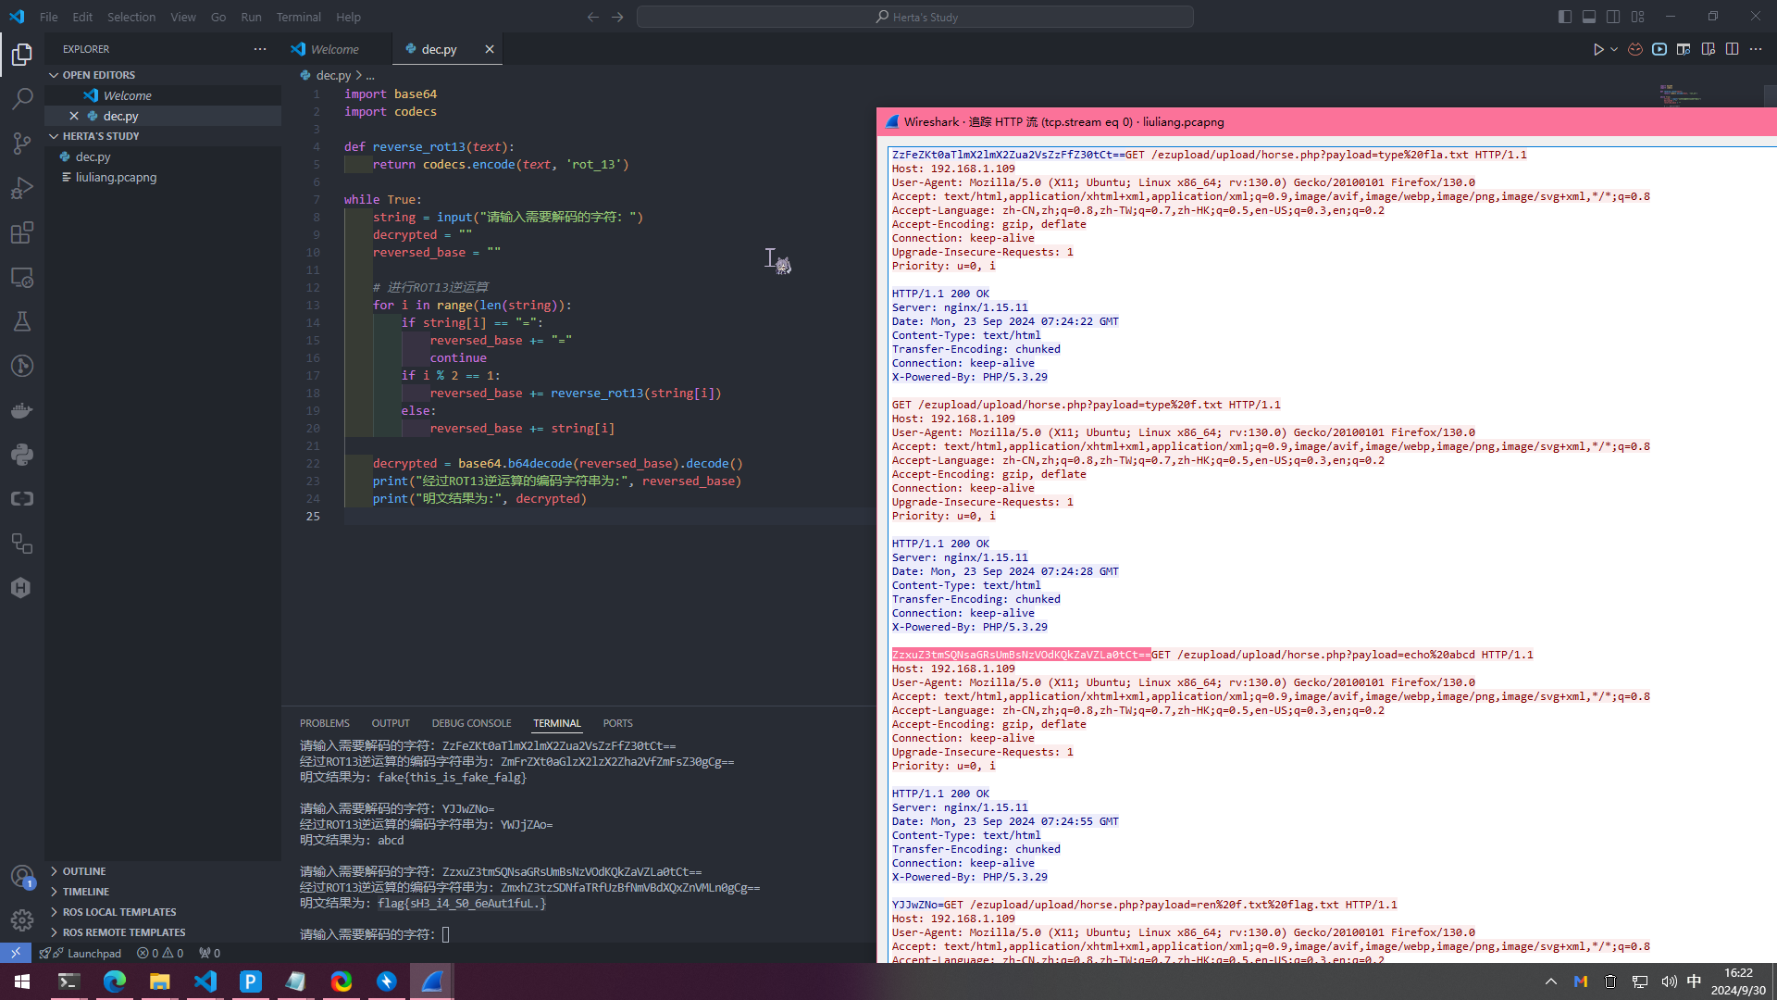Open run options dropdown next to play
Viewport: 1777px width, 1000px height.
coord(1614,49)
